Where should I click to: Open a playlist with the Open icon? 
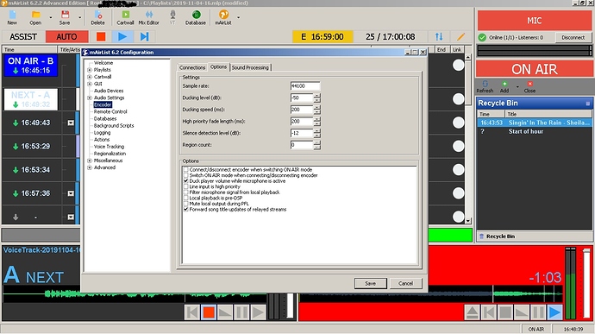35,17
